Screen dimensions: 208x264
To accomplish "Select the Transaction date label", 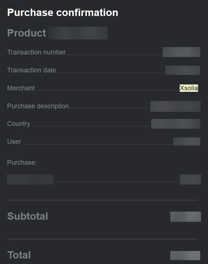I will coord(32,70).
